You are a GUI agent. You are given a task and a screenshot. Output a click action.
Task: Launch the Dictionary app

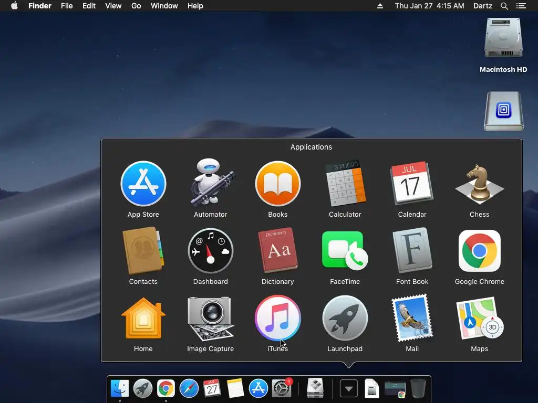click(x=278, y=250)
